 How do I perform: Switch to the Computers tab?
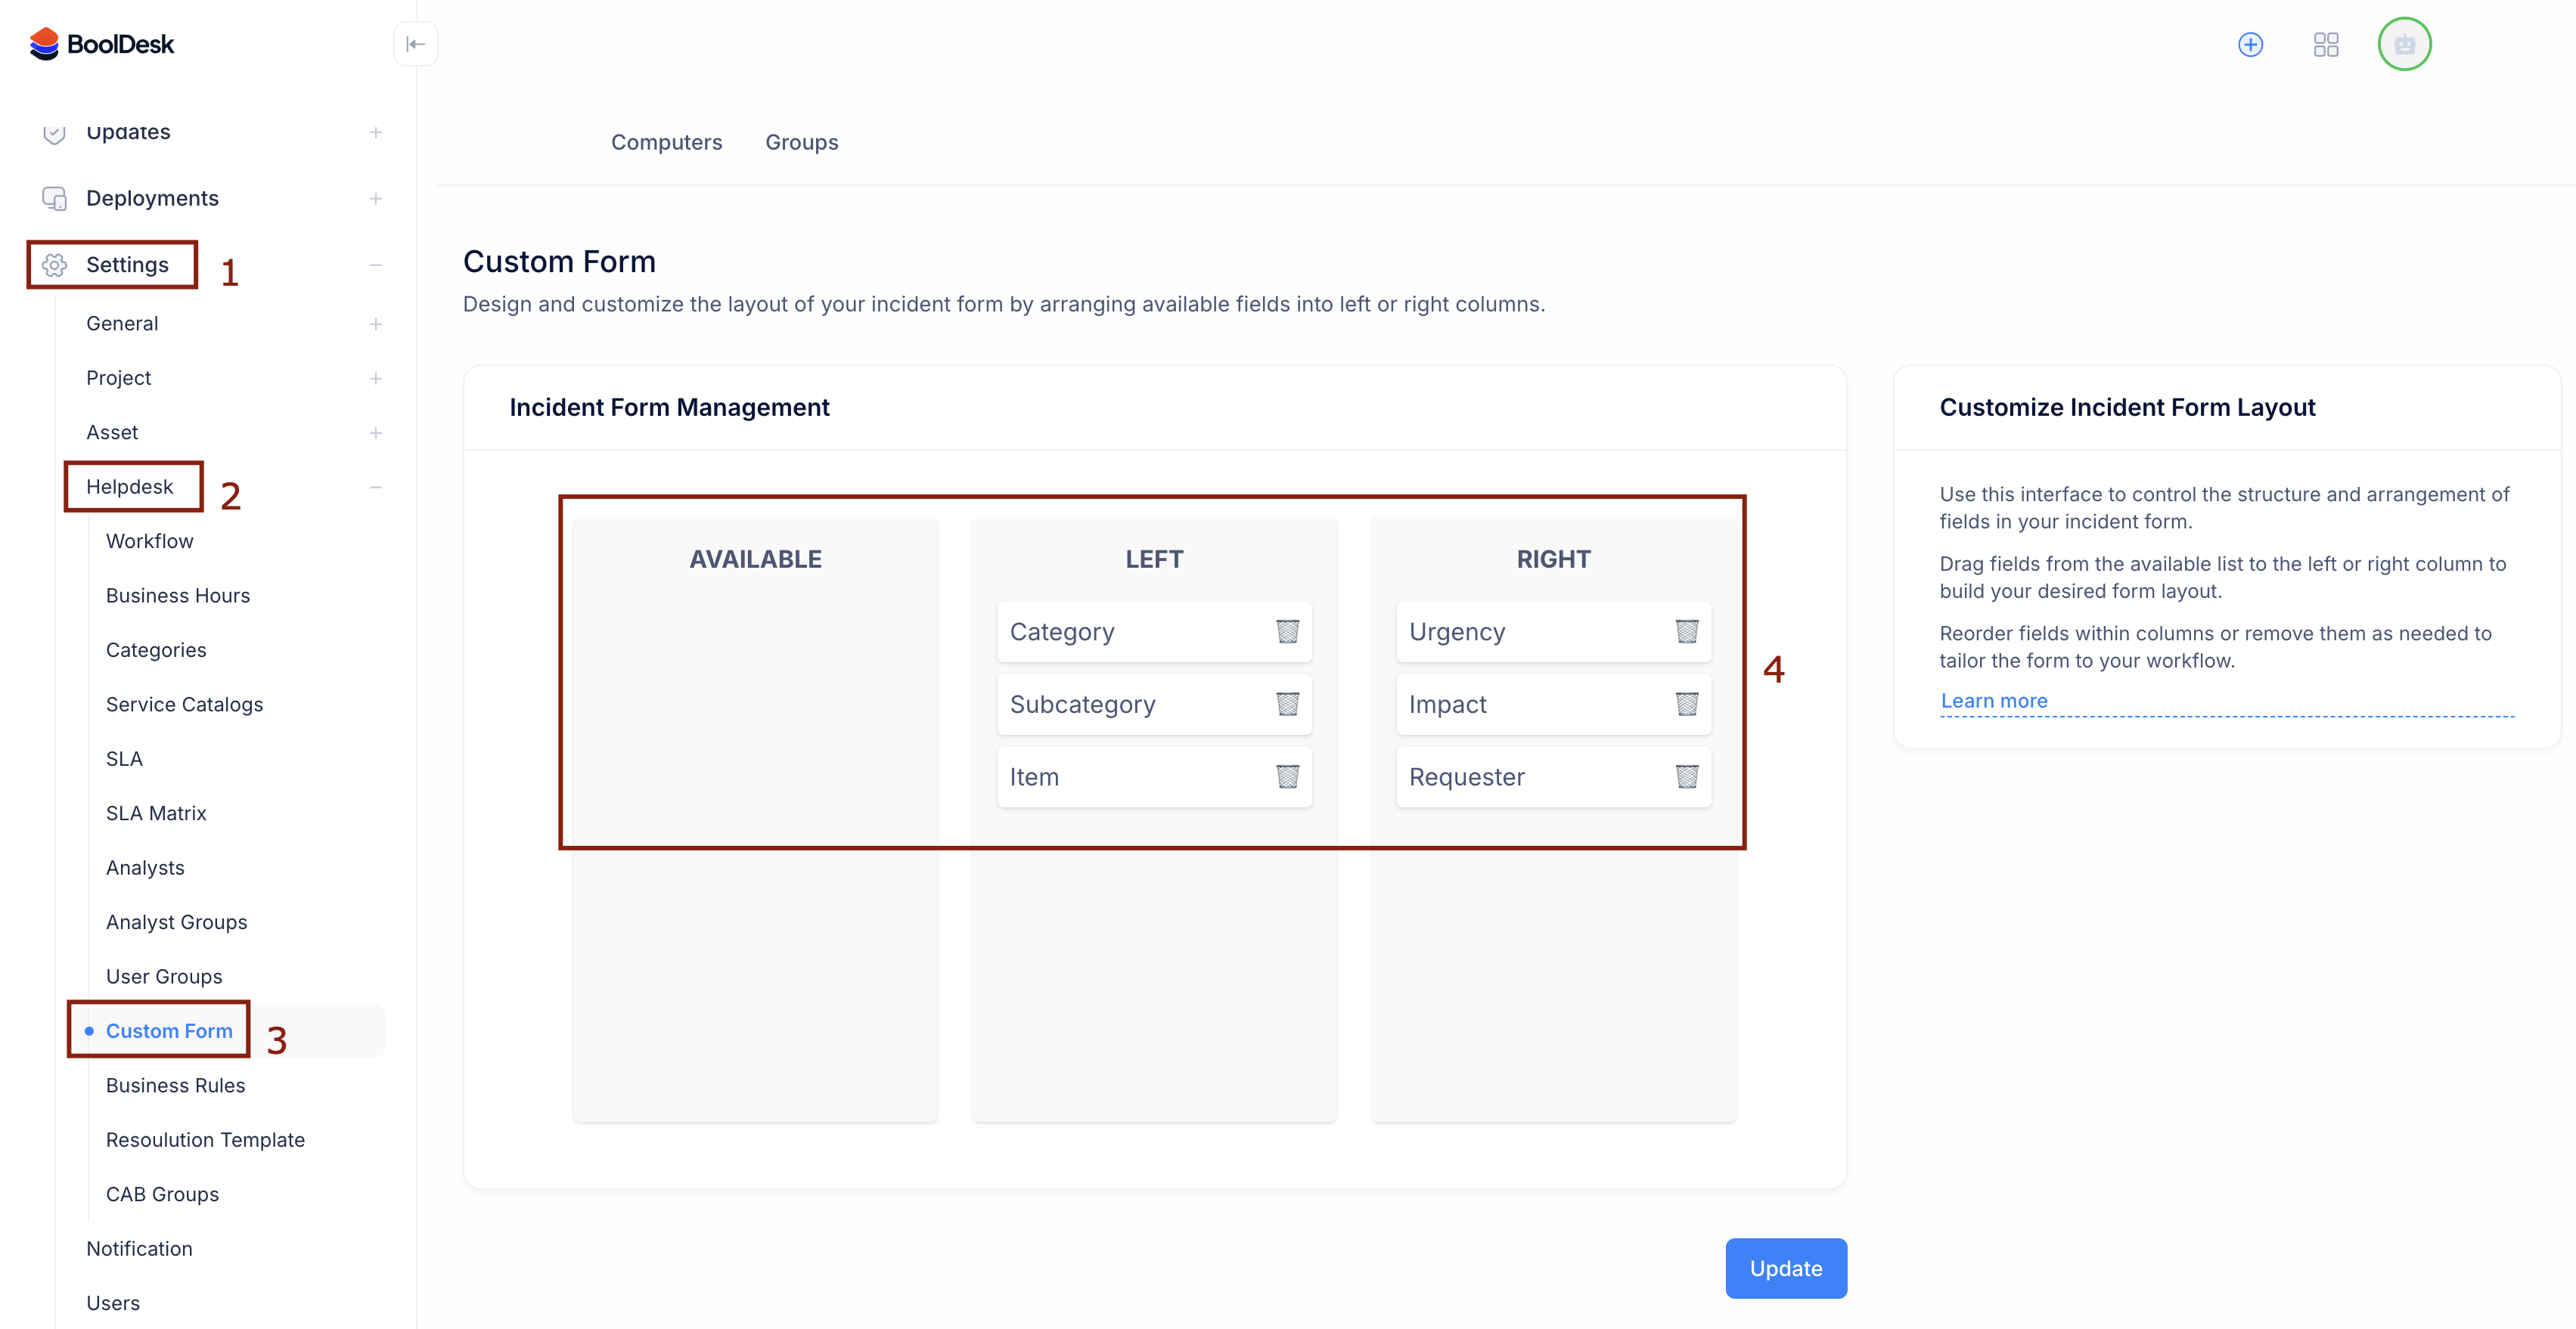coord(666,142)
